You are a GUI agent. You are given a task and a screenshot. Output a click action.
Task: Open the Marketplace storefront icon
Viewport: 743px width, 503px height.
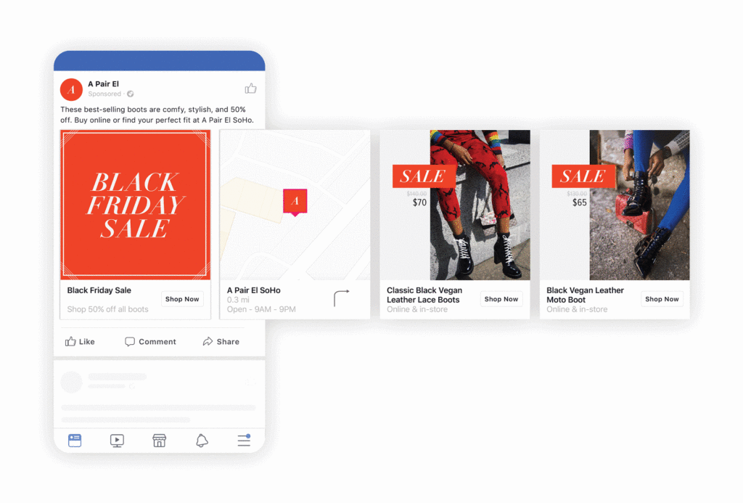[x=159, y=440]
